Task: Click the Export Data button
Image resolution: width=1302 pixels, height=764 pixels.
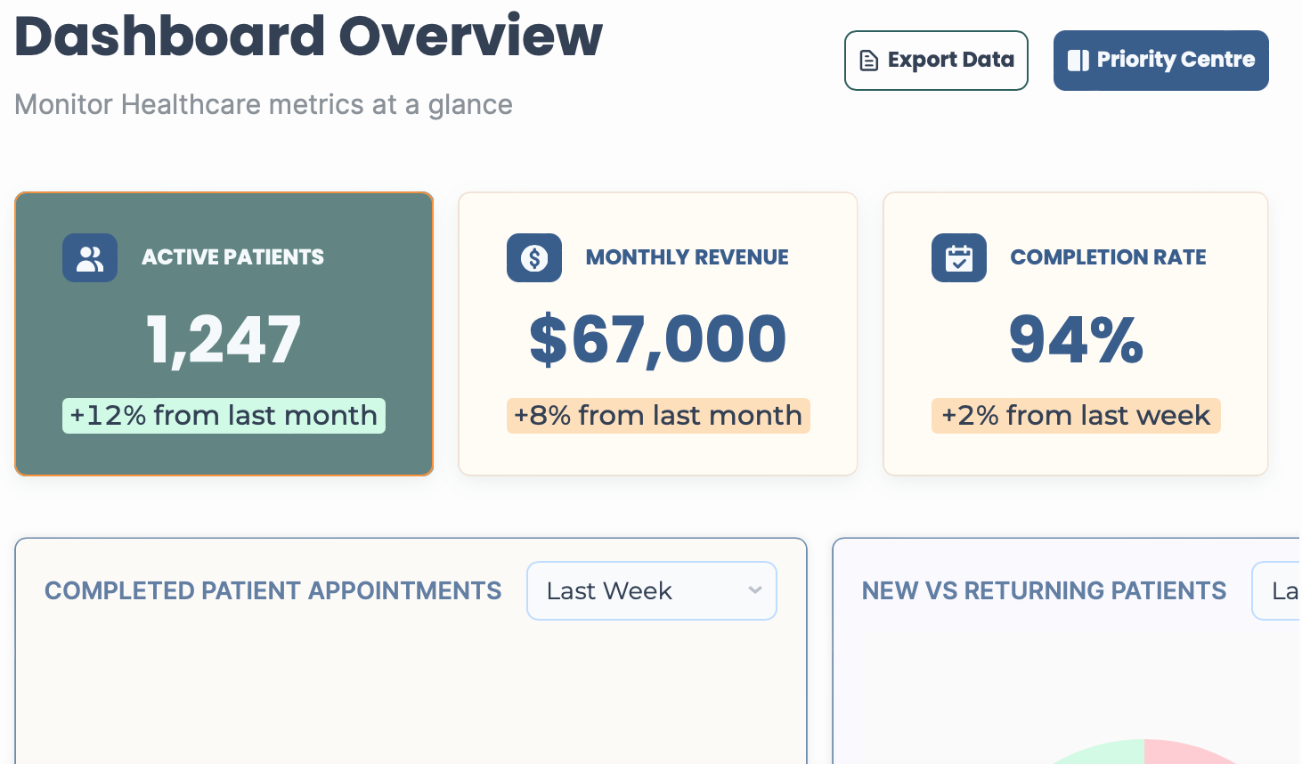Action: tap(936, 60)
